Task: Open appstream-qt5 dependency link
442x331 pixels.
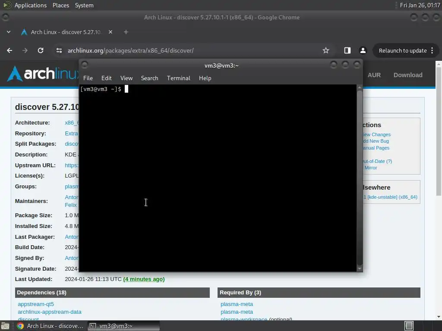Action: pyautogui.click(x=36, y=304)
